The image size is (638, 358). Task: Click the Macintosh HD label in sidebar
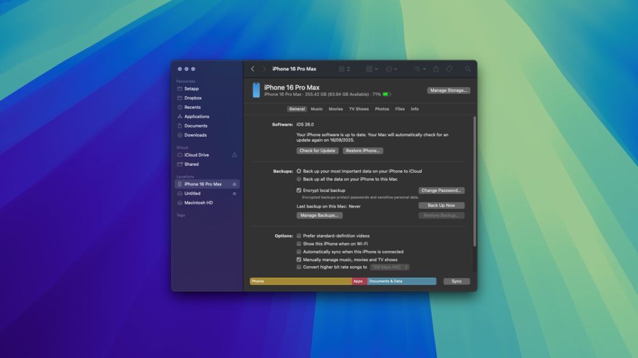coord(199,203)
